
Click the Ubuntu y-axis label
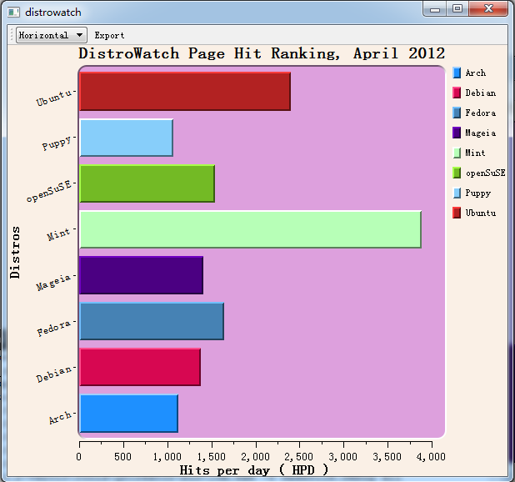54,98
